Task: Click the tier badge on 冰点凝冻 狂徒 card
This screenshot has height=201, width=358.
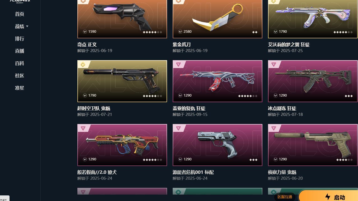Action: (274, 65)
